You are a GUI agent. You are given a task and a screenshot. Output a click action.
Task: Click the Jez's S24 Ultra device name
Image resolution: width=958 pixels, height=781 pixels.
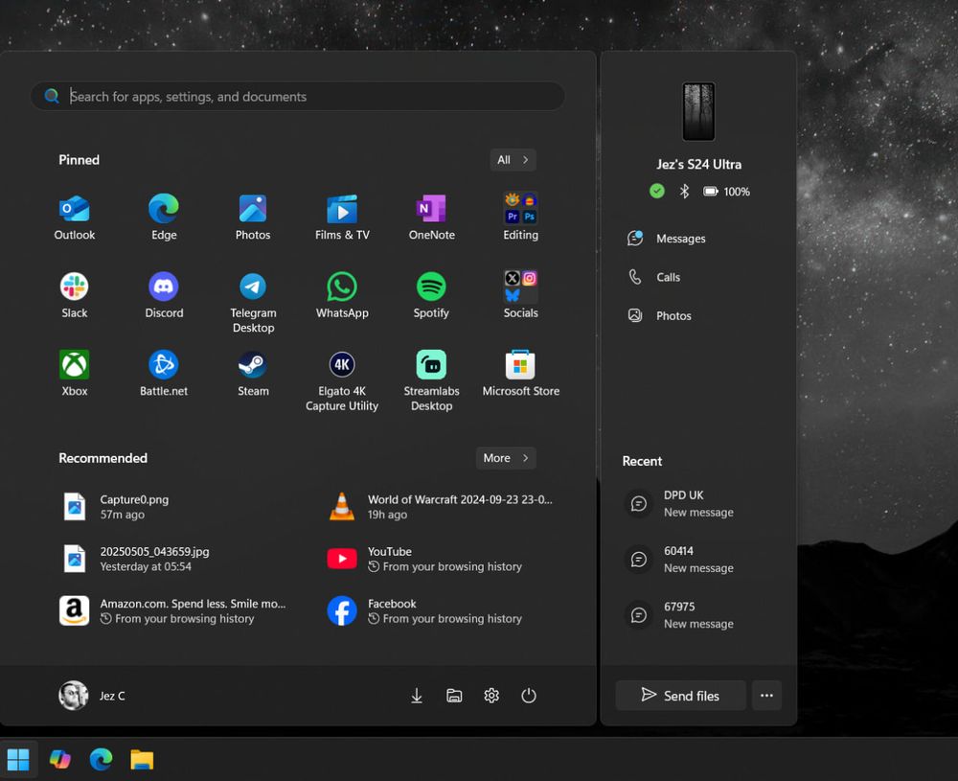coord(699,165)
